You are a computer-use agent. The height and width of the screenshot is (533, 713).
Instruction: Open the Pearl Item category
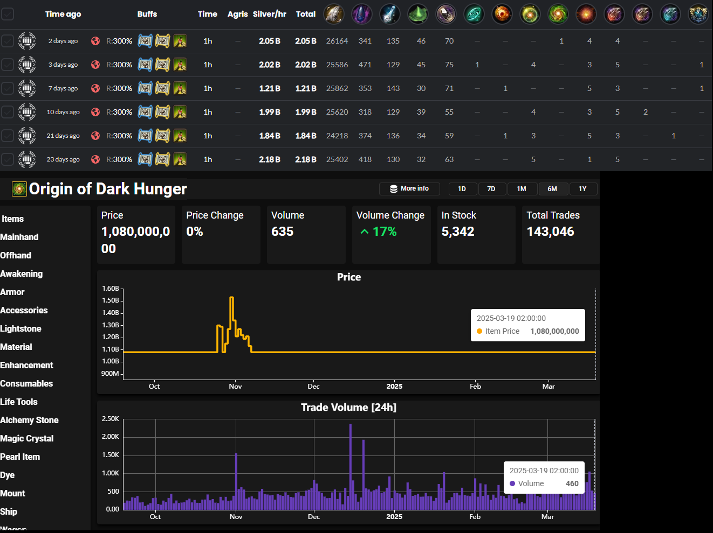coord(20,457)
